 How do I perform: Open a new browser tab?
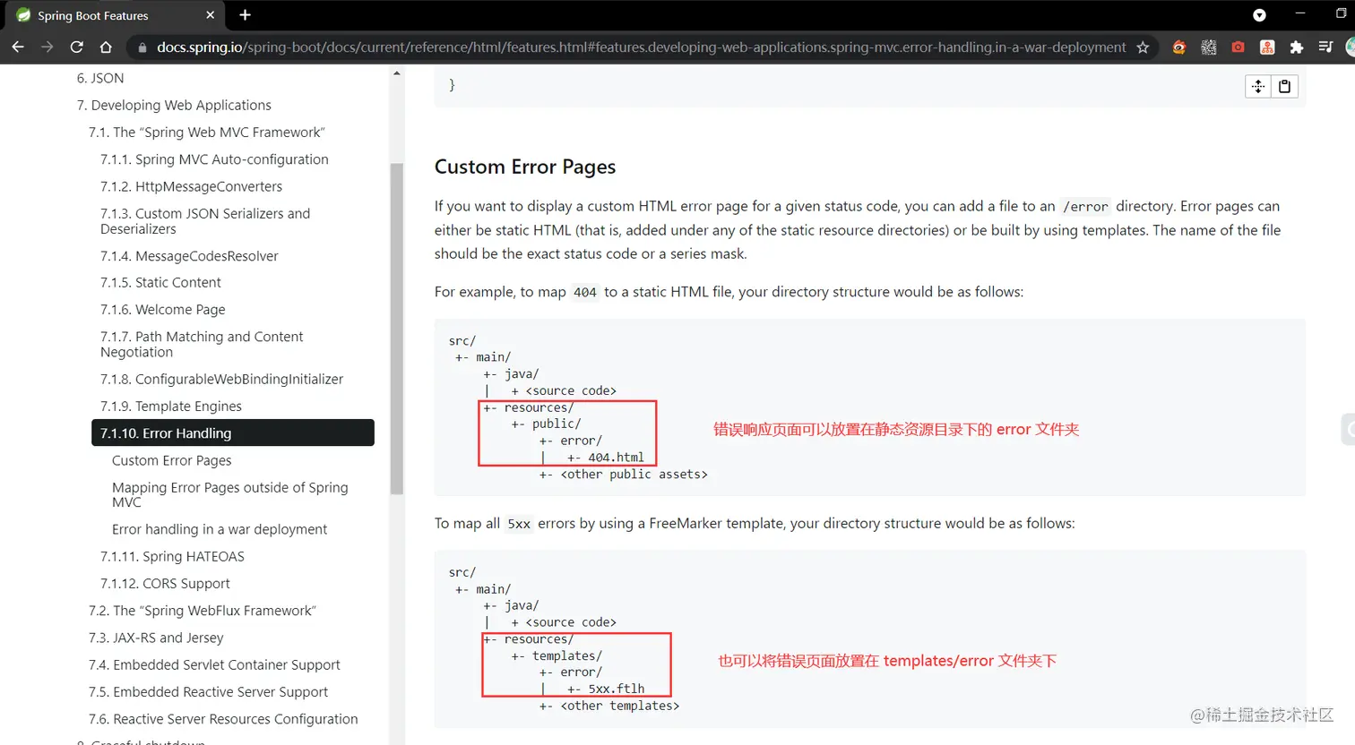point(245,15)
